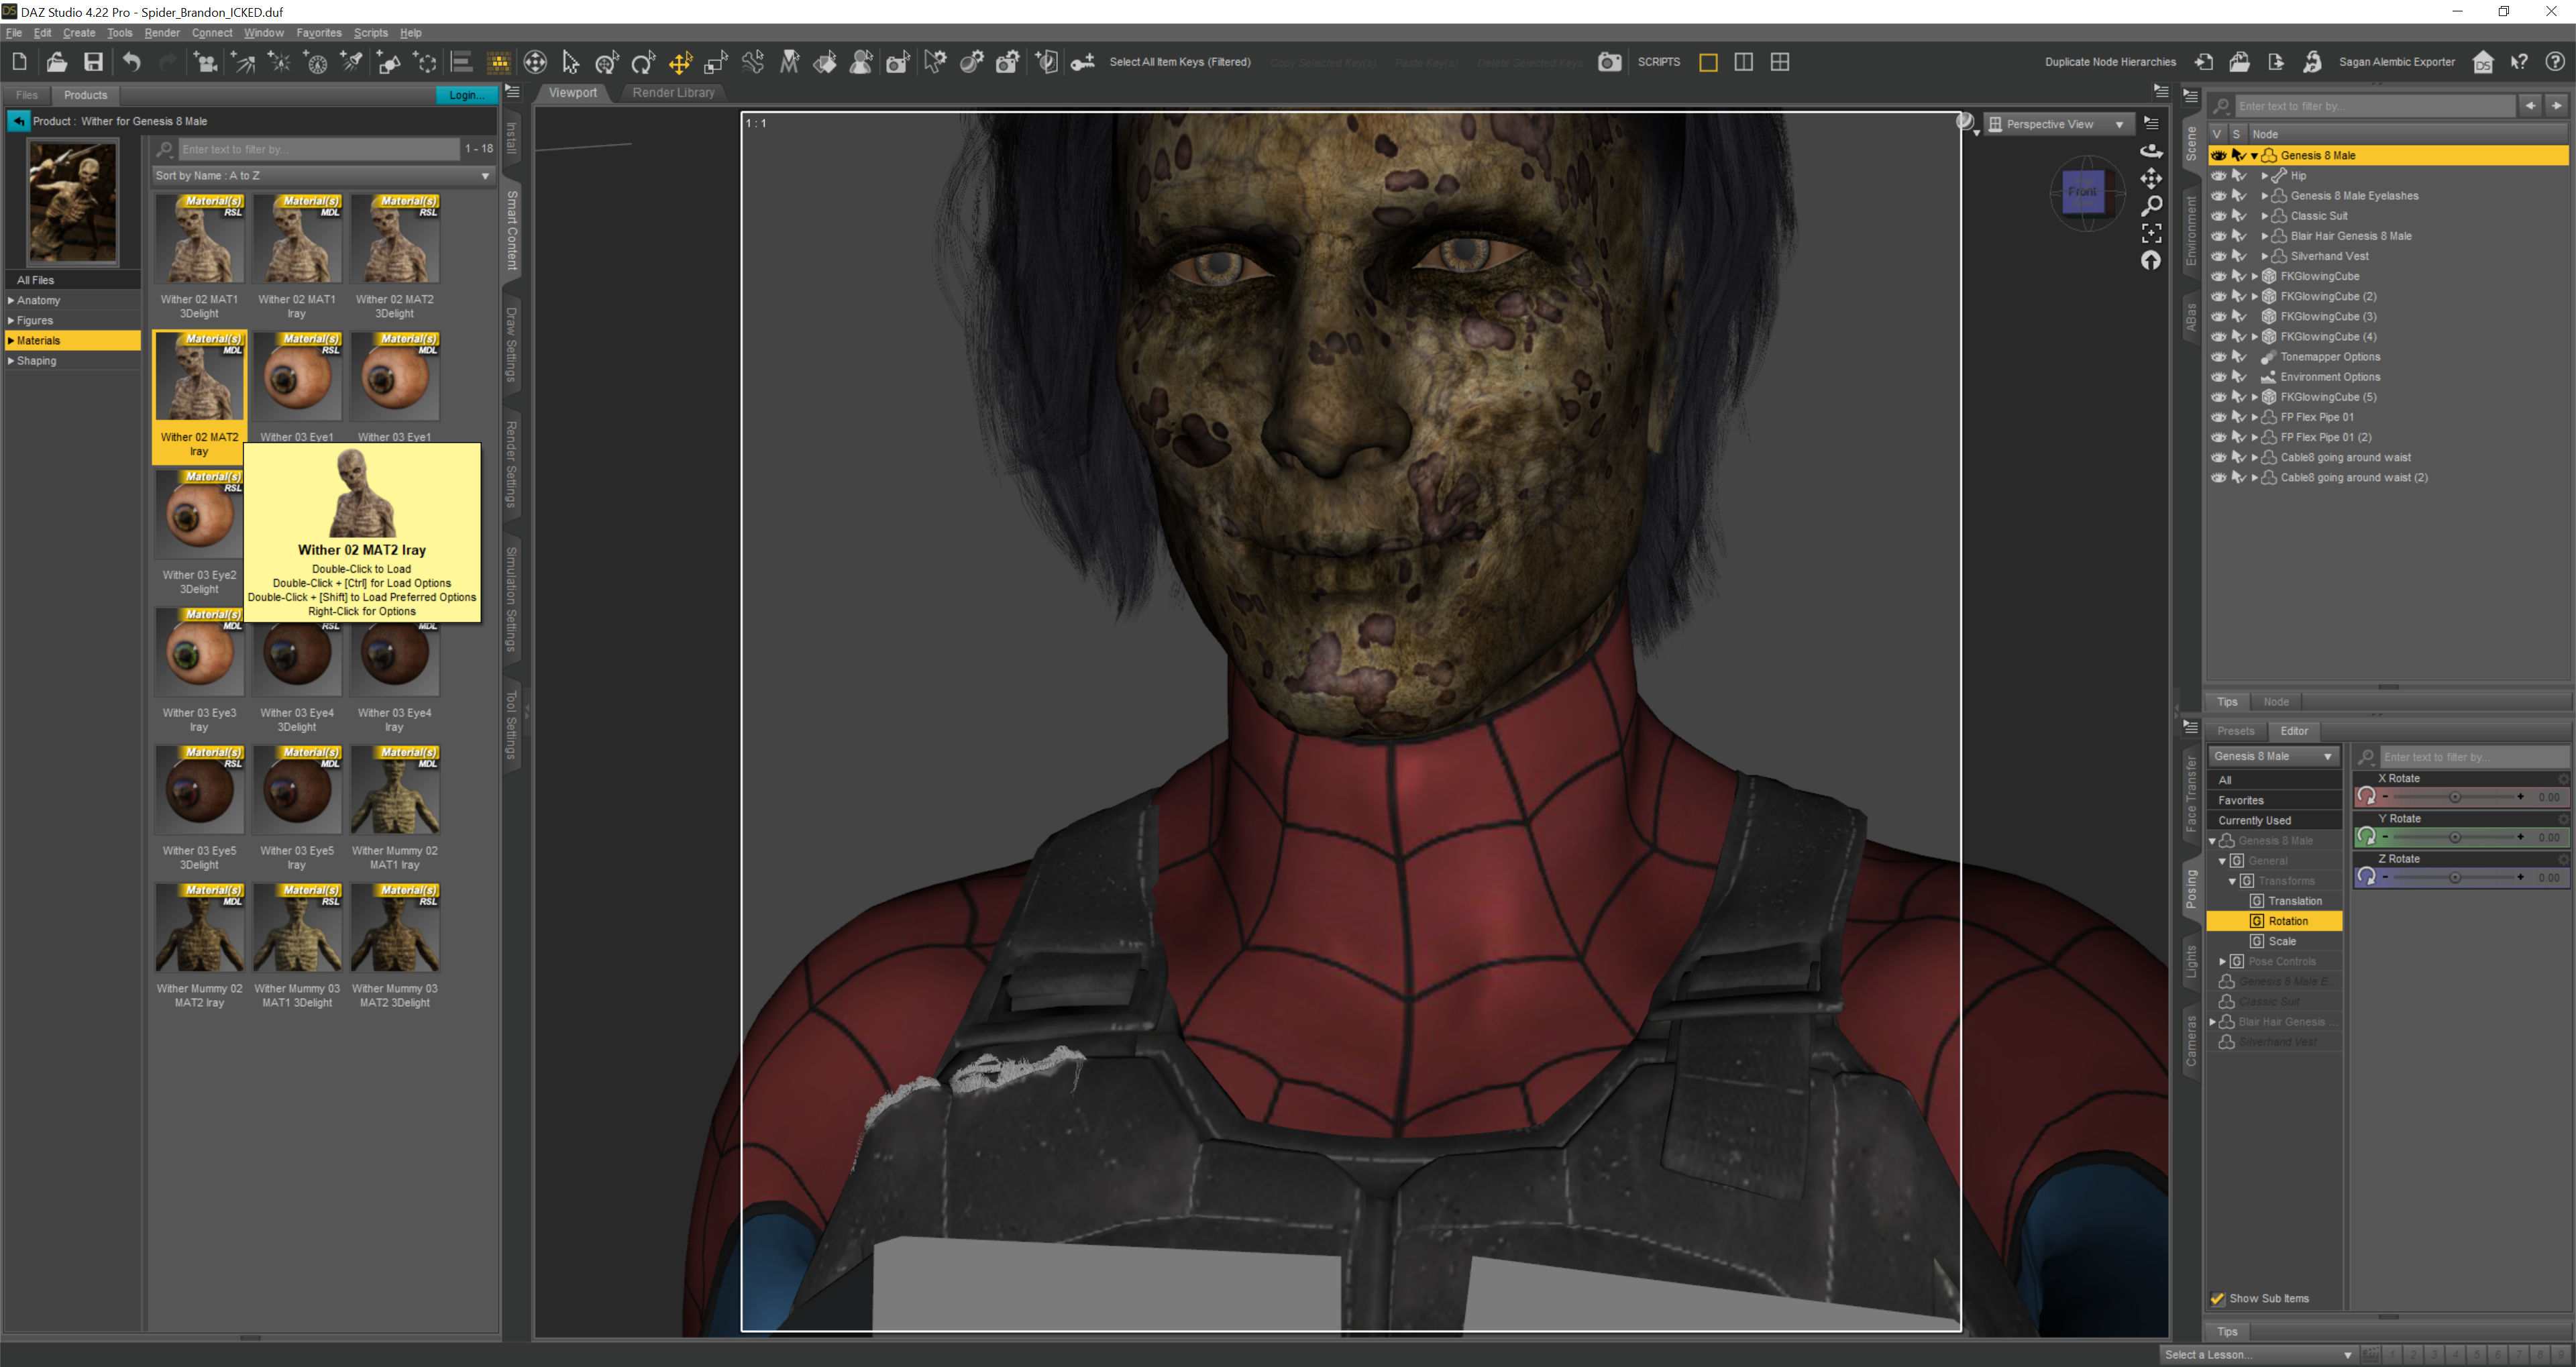Click Sagan Alembic Exporter
This screenshot has height=1367, width=2576.
[x=2396, y=62]
